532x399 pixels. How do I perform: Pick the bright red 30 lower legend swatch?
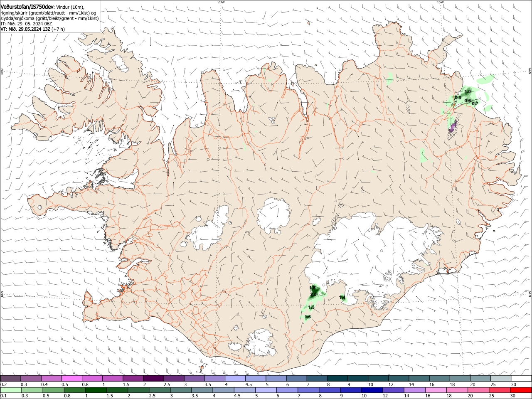click(x=521, y=390)
